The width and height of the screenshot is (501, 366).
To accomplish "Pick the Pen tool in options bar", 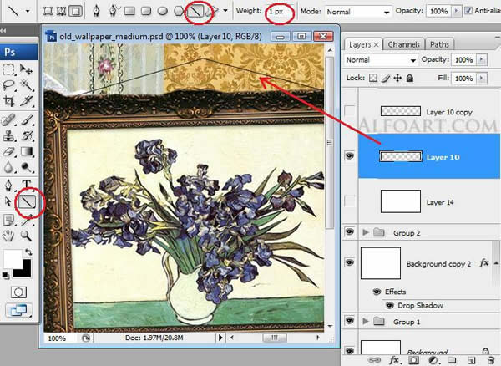I will coord(96,11).
